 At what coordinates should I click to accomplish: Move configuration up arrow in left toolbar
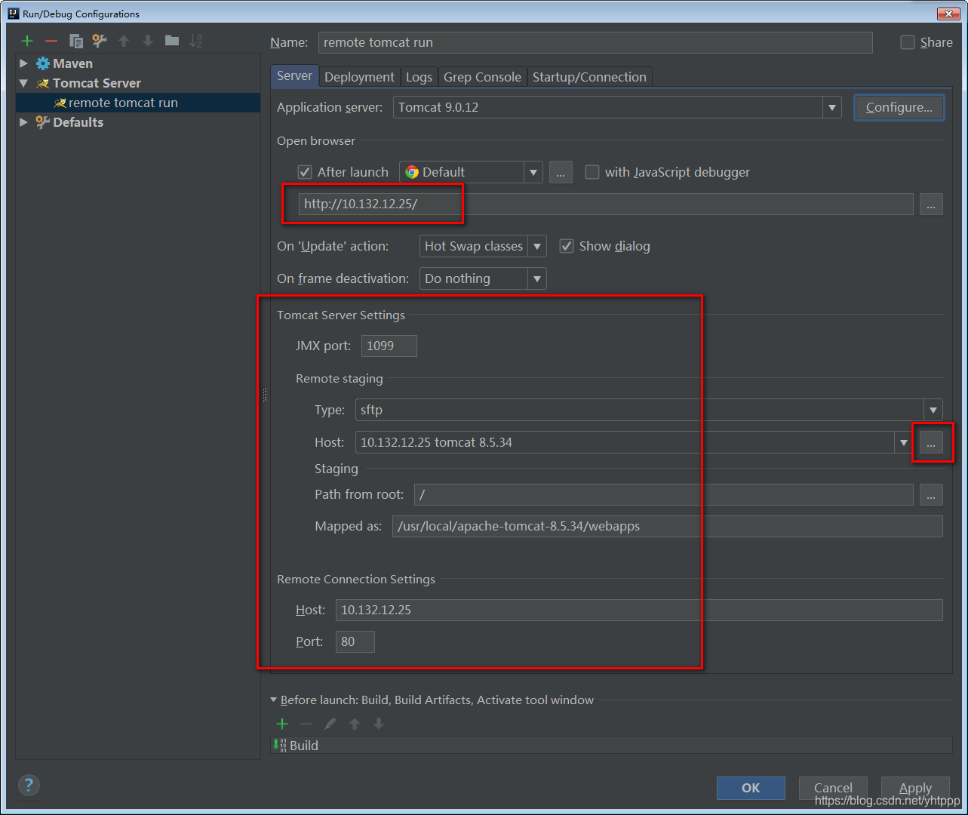(x=124, y=41)
